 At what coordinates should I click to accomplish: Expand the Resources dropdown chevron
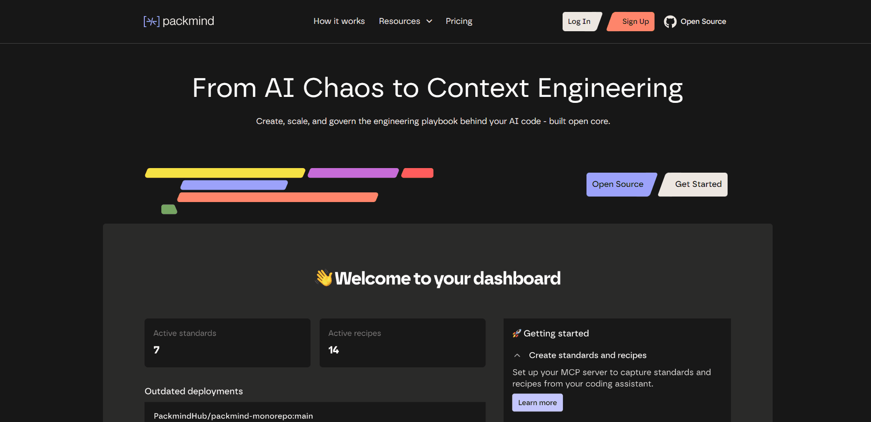(x=429, y=21)
